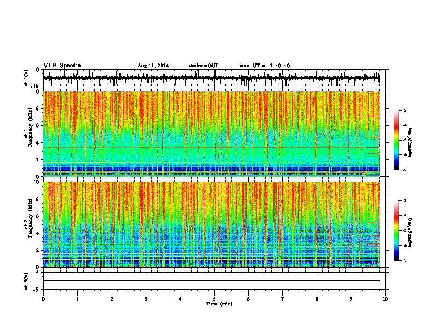This screenshot has height=335, width=434.
Task: Click the ch.2 color scale bar
Action: [396, 230]
